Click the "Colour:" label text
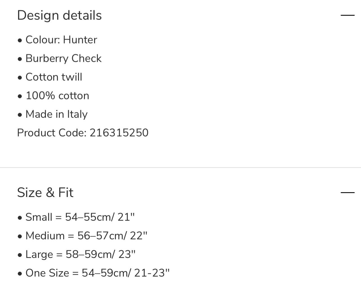Viewport: 361px width, 285px height. click(x=43, y=40)
